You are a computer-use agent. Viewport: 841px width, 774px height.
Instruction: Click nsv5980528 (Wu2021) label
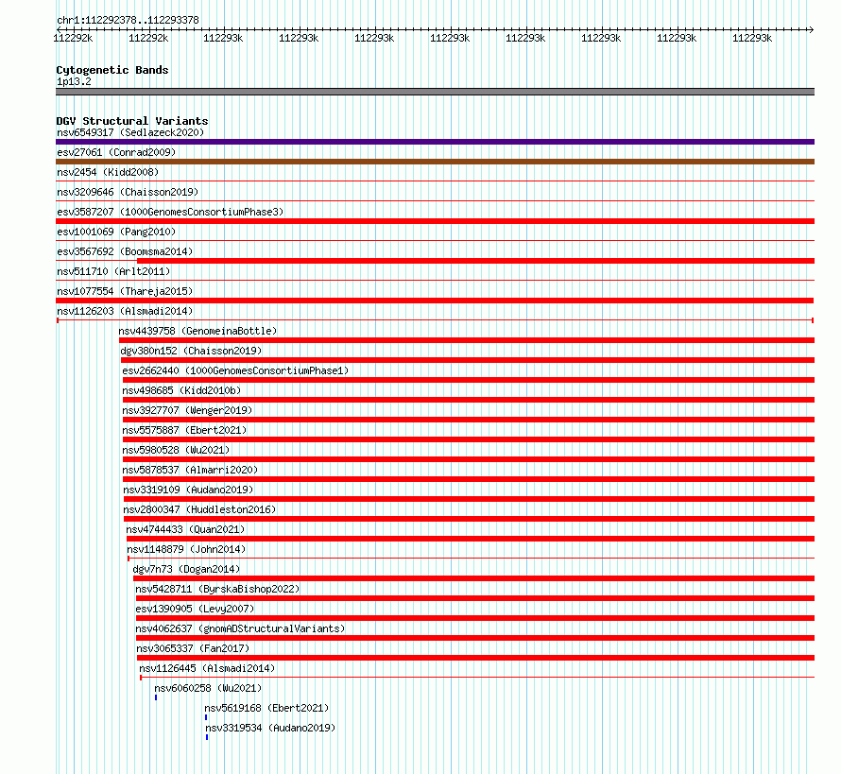[x=176, y=450]
